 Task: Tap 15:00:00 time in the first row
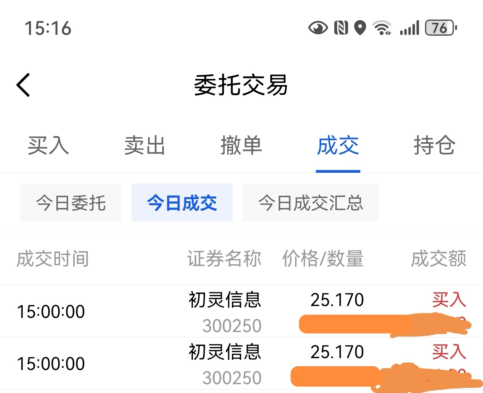(x=51, y=311)
